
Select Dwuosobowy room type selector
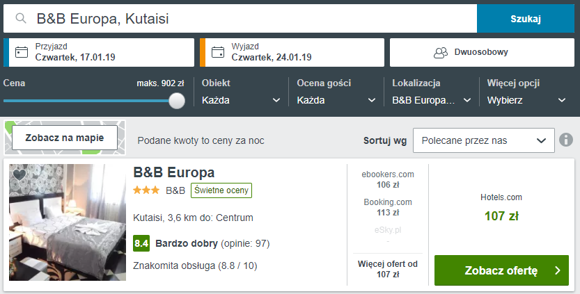click(x=482, y=52)
